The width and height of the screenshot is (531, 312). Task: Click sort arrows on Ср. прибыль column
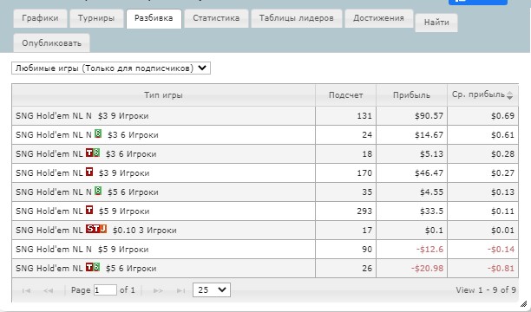509,95
